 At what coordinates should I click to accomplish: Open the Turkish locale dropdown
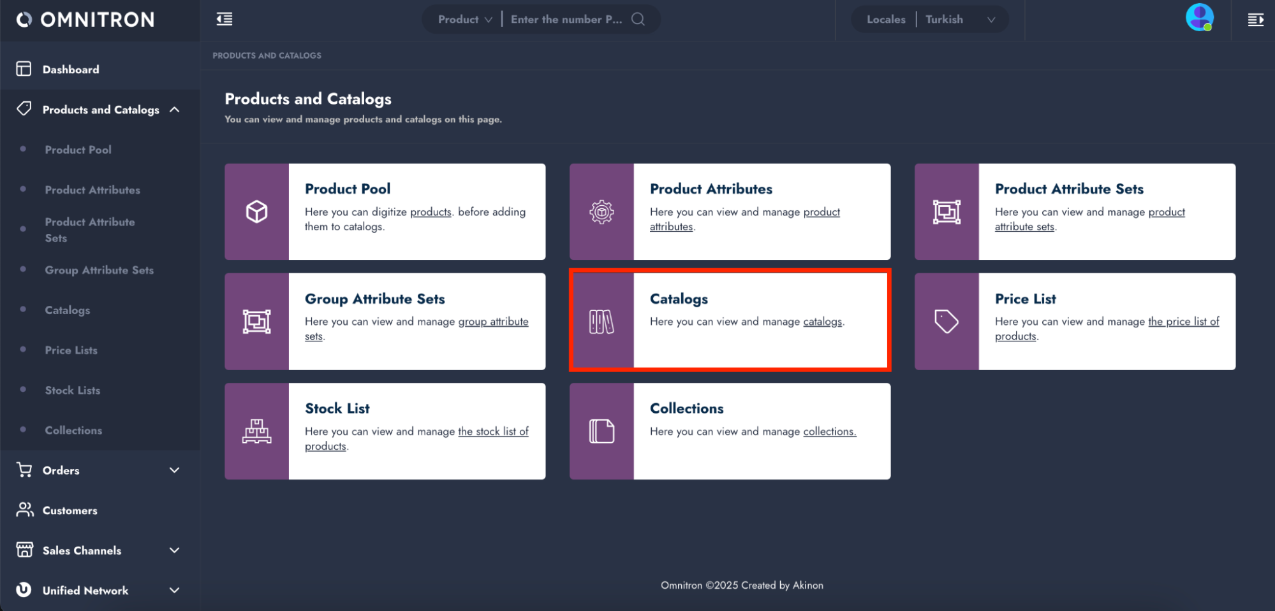pos(959,19)
